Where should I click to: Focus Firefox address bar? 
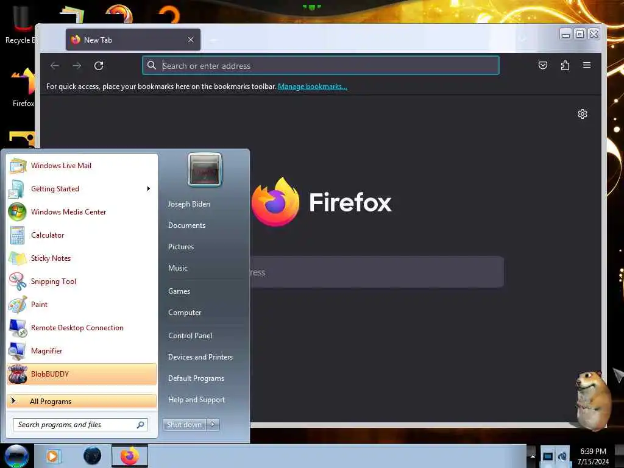coord(321,66)
